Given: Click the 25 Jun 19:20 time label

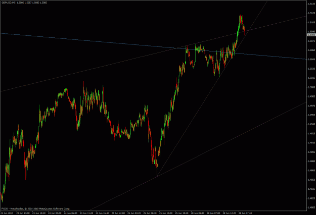Looking at the screenshot, I should click(x=182, y=213).
